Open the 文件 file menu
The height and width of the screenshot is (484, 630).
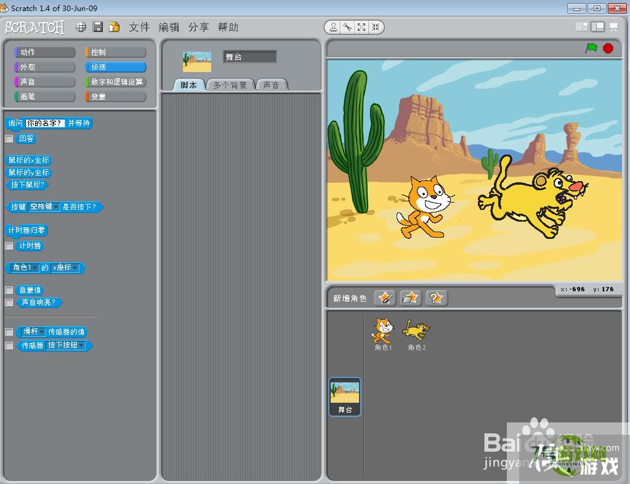[139, 27]
